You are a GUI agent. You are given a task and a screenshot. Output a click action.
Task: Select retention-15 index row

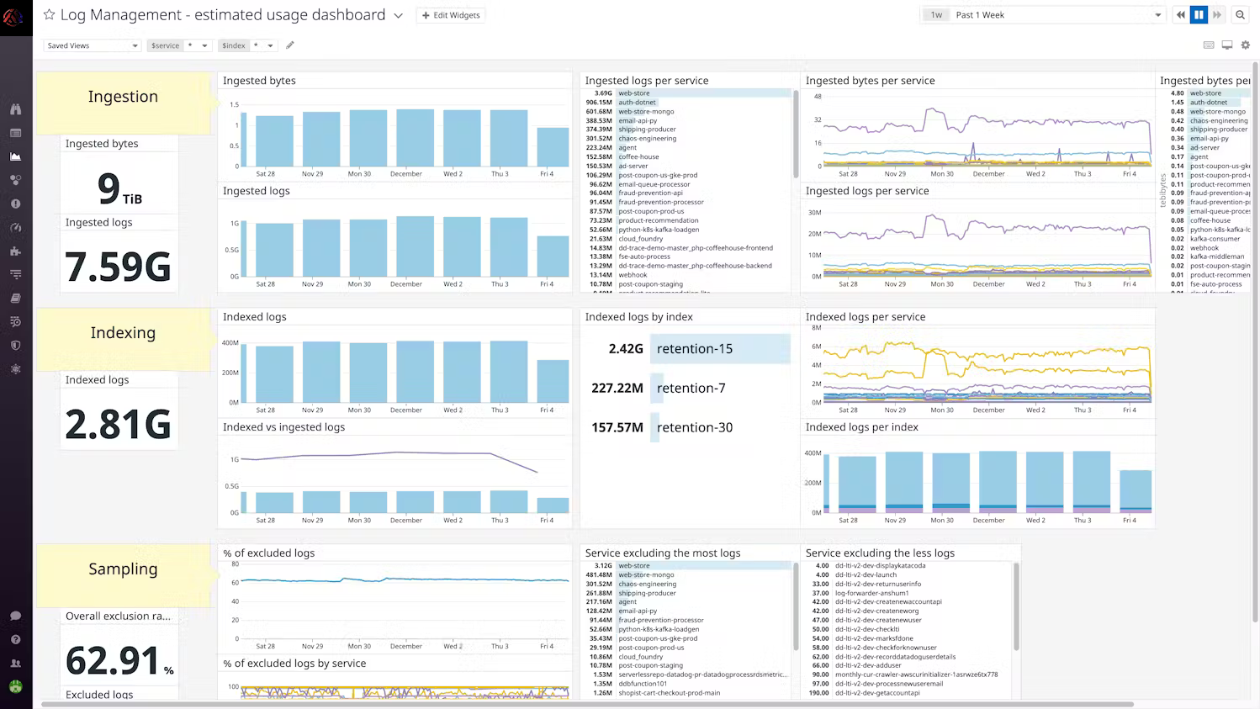pos(690,349)
